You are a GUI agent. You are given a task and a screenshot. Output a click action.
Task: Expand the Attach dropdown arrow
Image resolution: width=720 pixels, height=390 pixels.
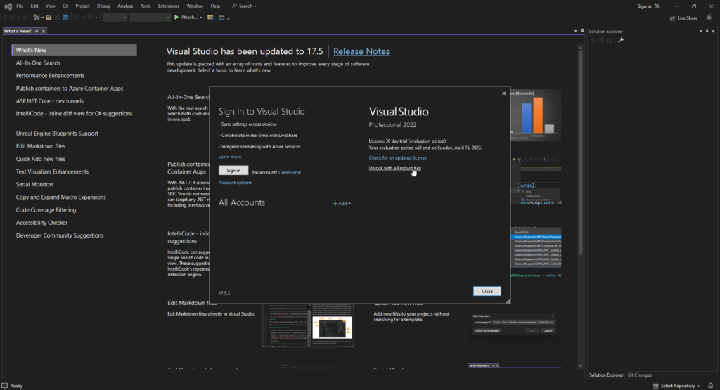[201, 18]
